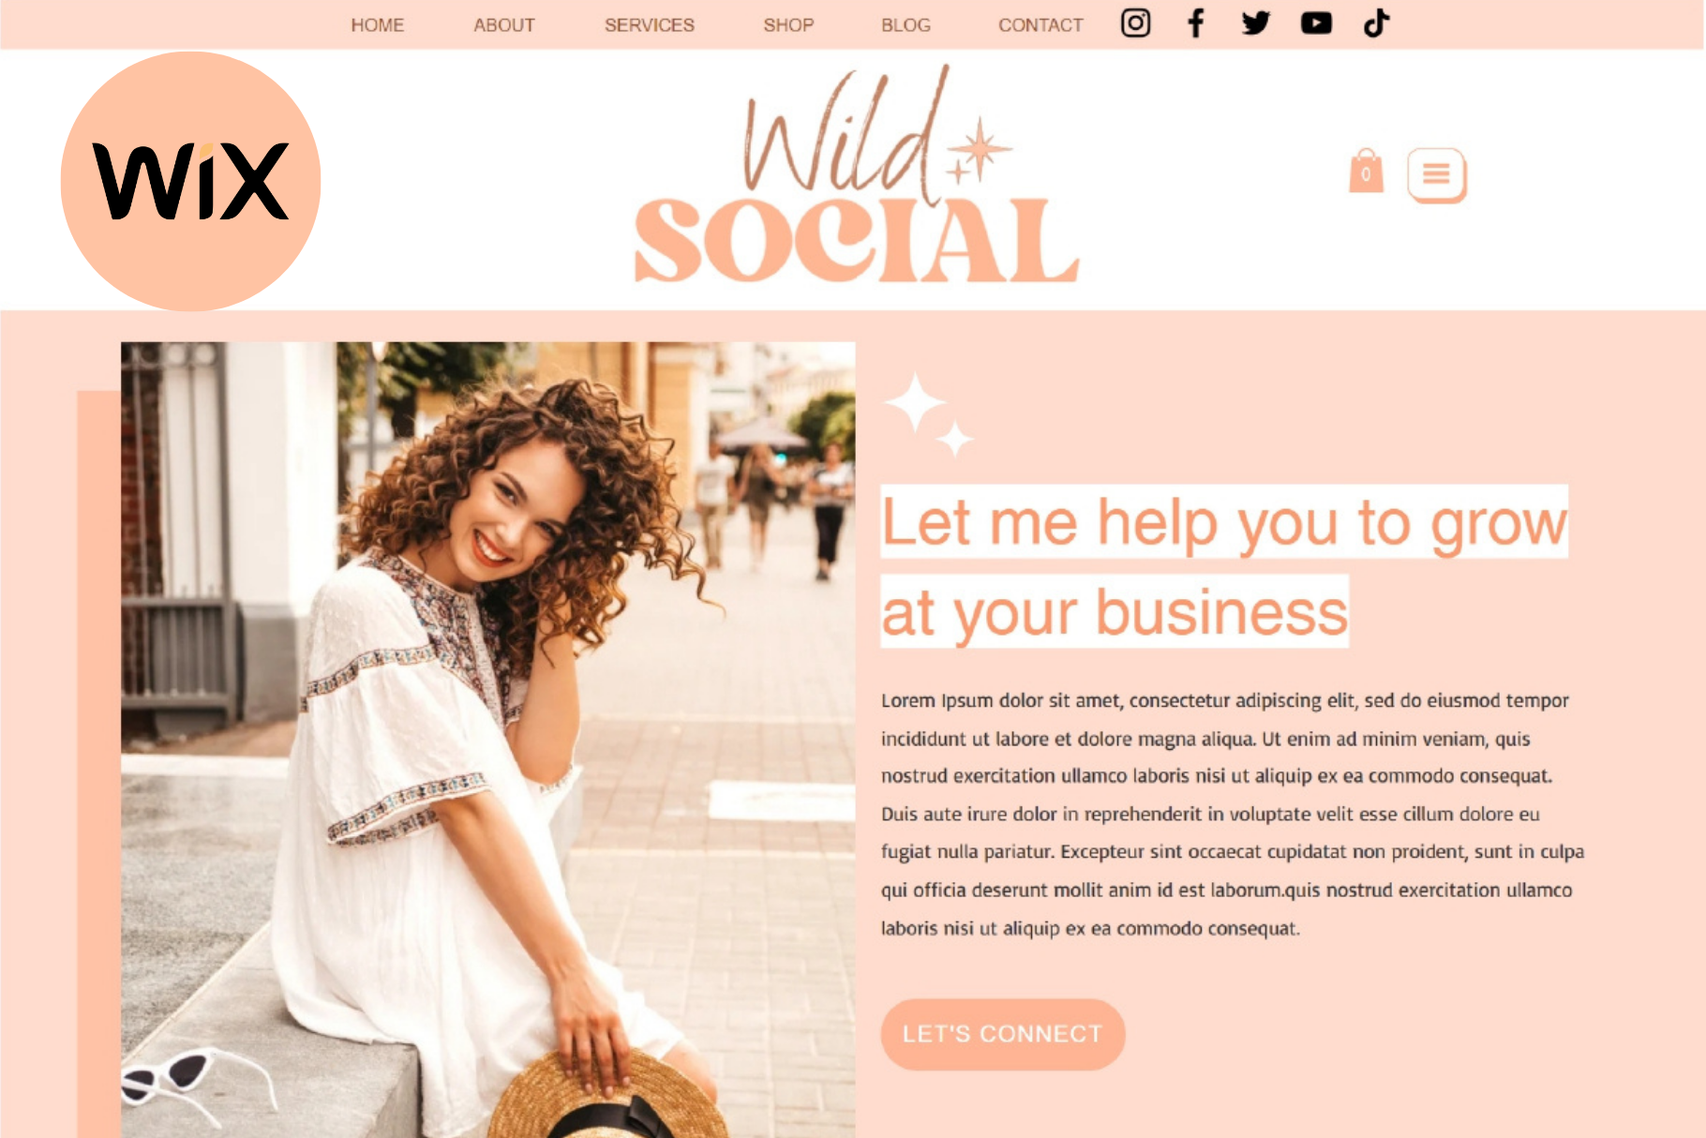The image size is (1706, 1138).
Task: Click the Wild Social logo
Action: coord(857,175)
